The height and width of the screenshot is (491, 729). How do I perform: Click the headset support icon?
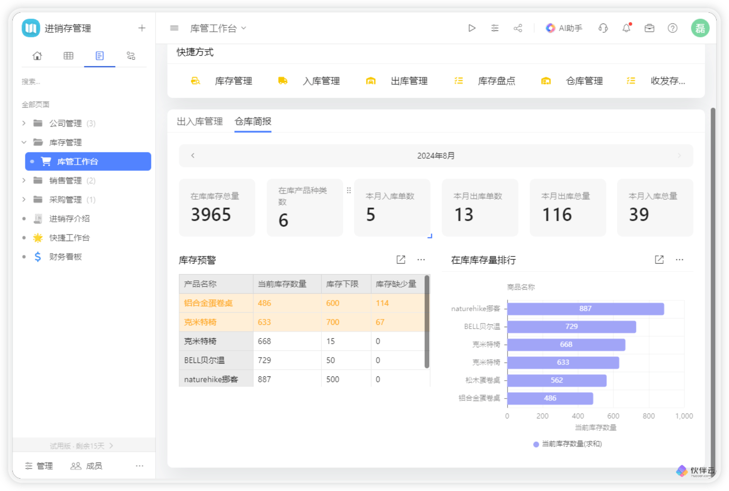click(x=603, y=28)
